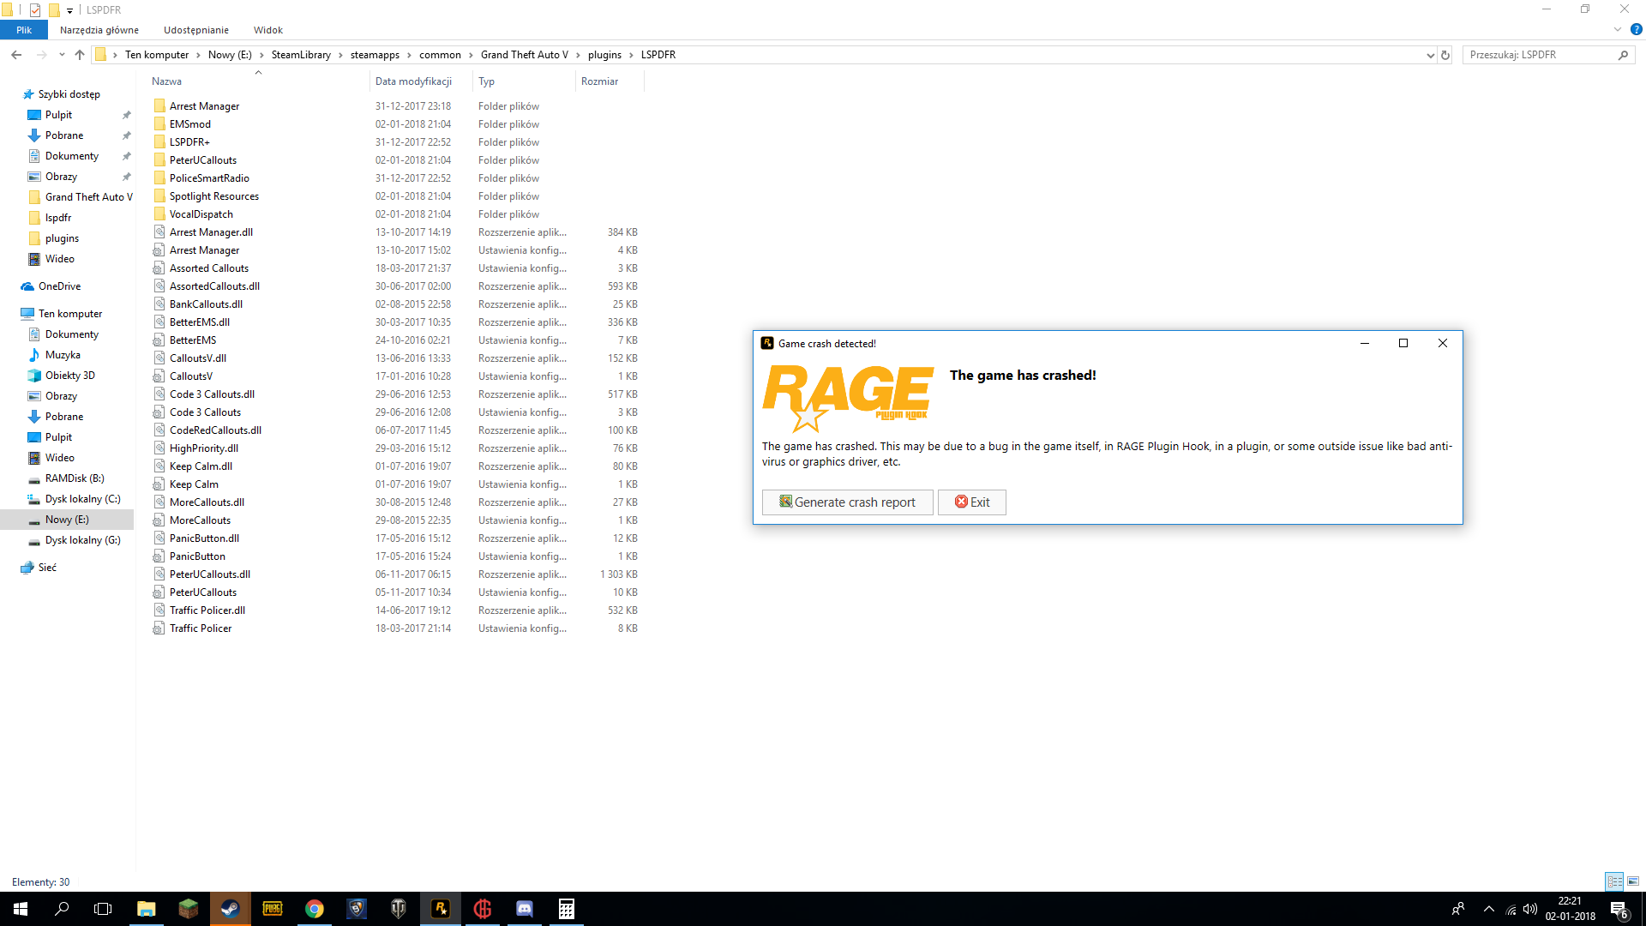
Task: Open the PUBG taskbar icon
Action: [x=272, y=909]
